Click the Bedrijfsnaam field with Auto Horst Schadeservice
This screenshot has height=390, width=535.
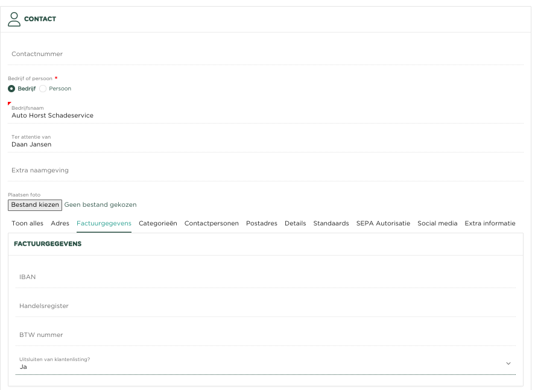(265, 113)
